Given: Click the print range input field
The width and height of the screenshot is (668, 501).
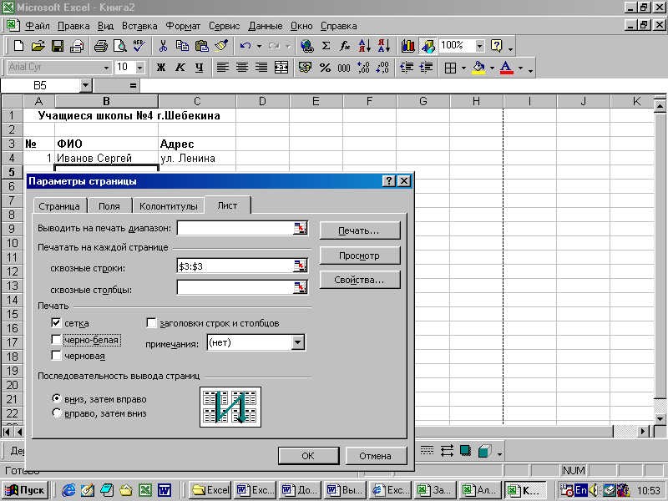Looking at the screenshot, I should [x=235, y=228].
